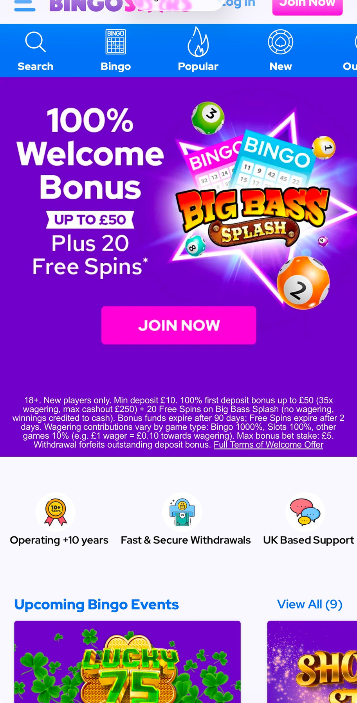Click the UK Based Support chat icon
357x703 pixels.
click(x=305, y=512)
